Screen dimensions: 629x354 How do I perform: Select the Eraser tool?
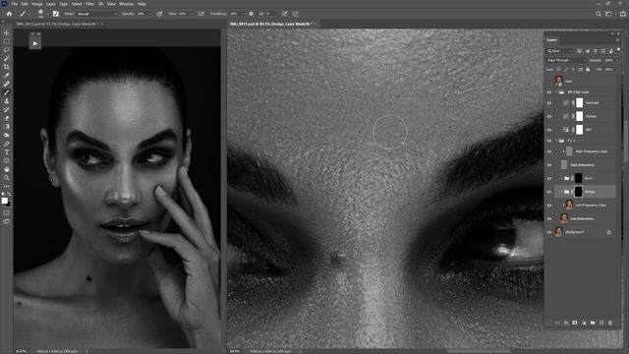tap(7, 118)
